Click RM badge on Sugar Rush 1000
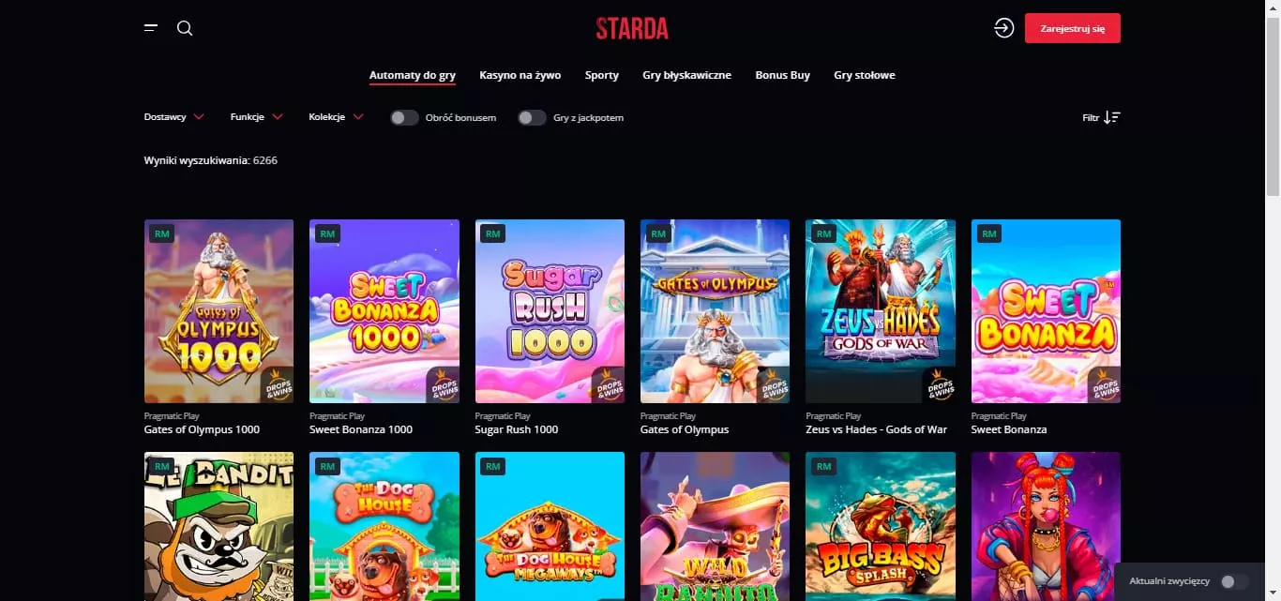1281x601 pixels. point(493,233)
